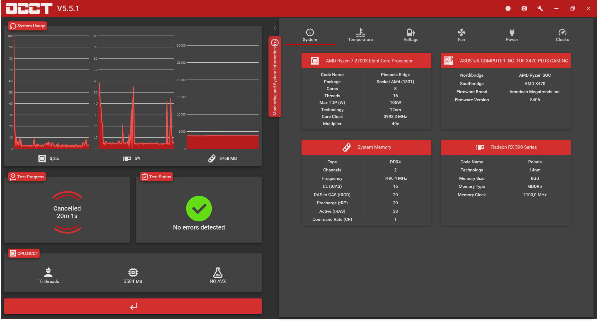Click the 16 threads worker icon

click(x=48, y=272)
